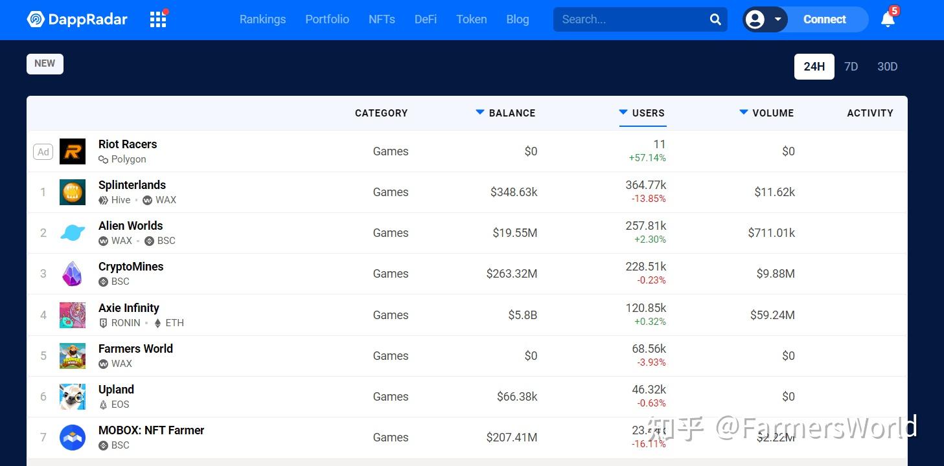944x466 pixels.
Task: Click the BSC chain icon under CryptoMines
Action: click(103, 282)
